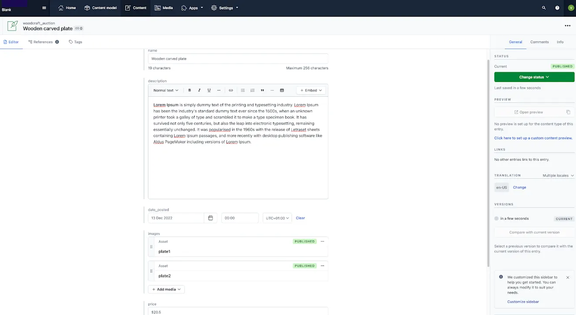576x315 pixels.
Task: Open the UTC+01:00 timezone dropdown
Action: click(x=277, y=218)
